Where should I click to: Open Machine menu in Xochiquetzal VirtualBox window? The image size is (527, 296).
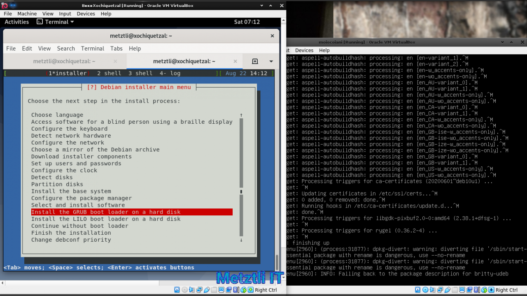click(x=27, y=14)
